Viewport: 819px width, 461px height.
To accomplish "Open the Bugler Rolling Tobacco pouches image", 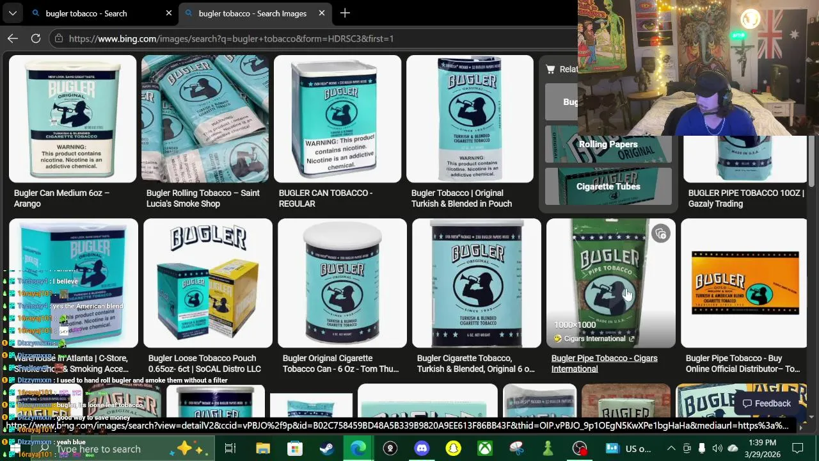I will (x=205, y=119).
